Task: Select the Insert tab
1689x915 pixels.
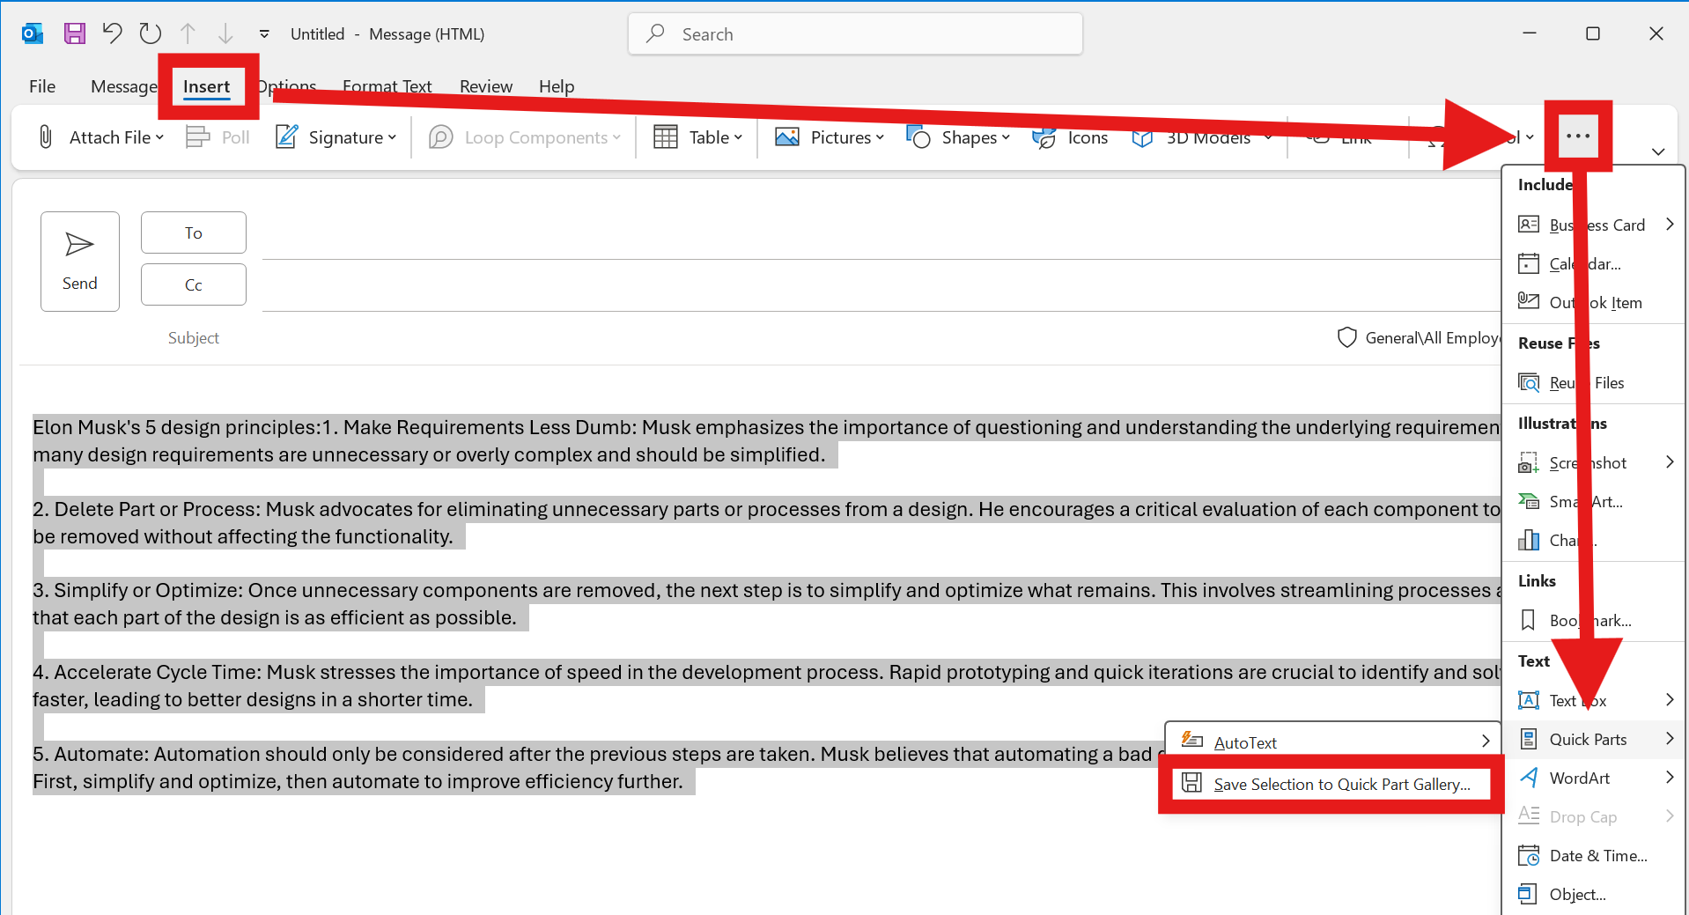Action: coord(207,86)
